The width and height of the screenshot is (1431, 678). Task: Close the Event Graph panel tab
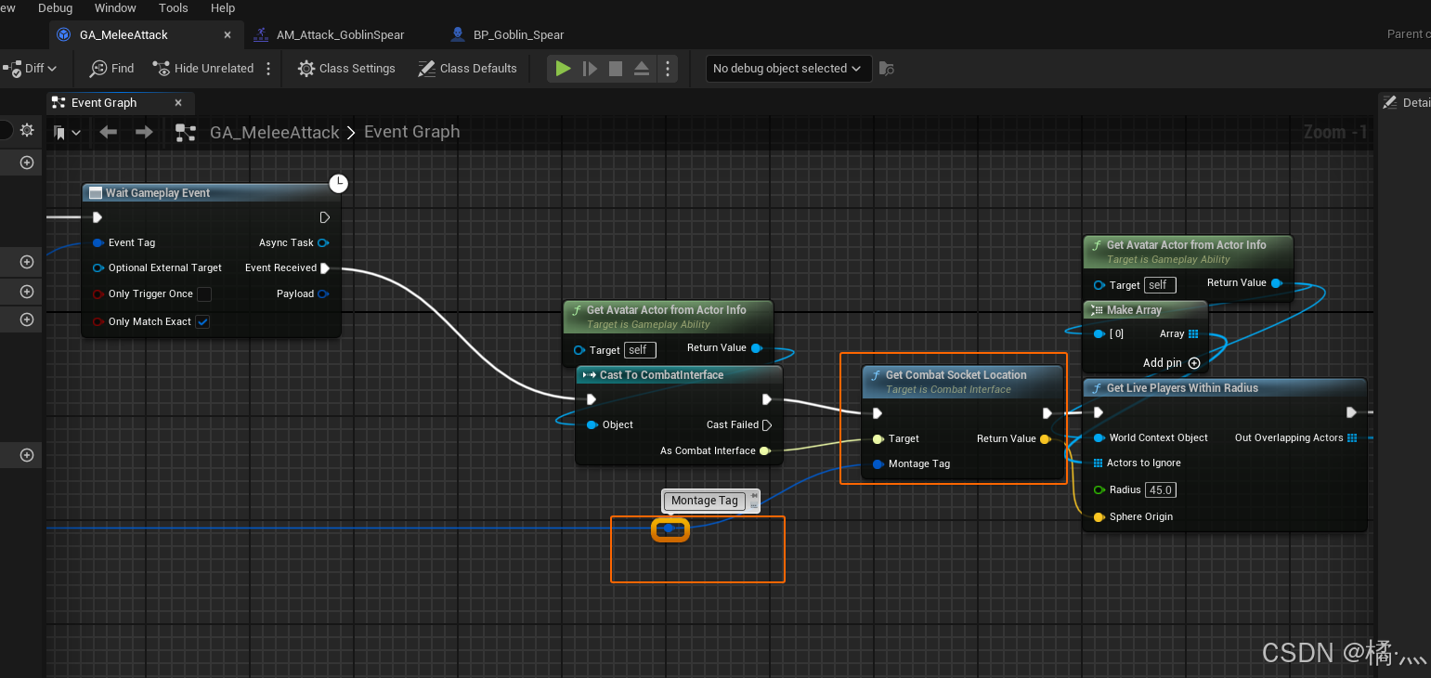pyautogui.click(x=177, y=103)
